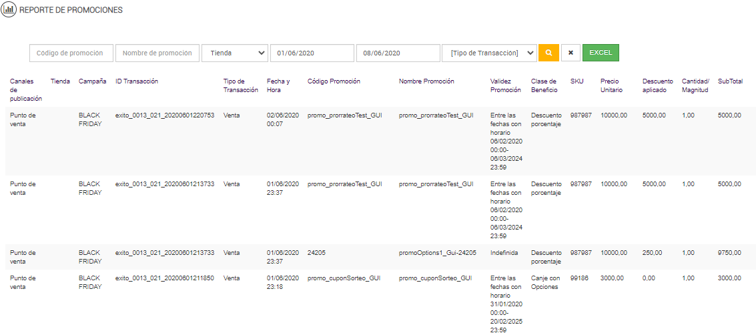Click the Nombre Promoción column header

click(426, 81)
